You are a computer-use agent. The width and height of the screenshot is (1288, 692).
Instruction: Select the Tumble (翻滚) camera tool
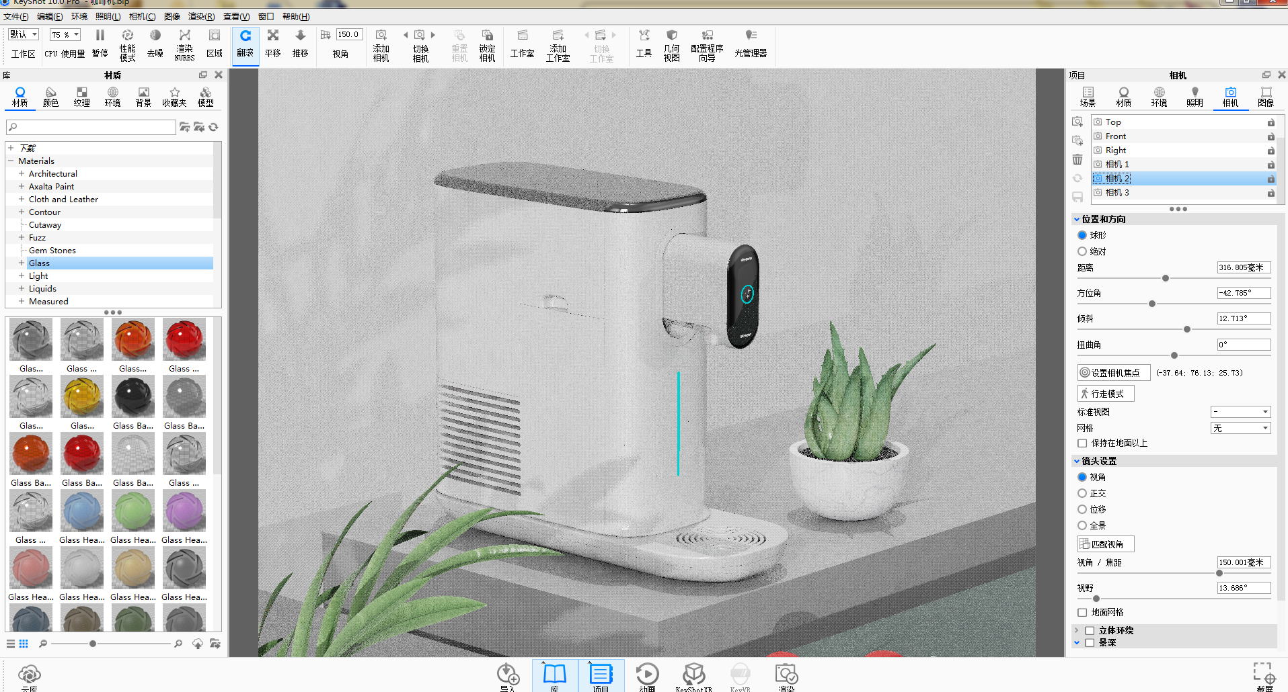point(245,44)
